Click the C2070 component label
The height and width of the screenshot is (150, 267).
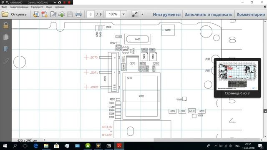point(132,63)
